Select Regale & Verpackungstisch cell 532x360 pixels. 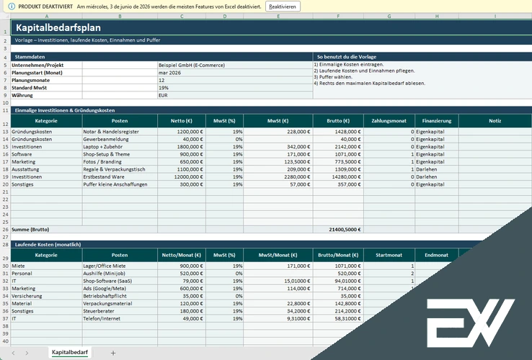[x=120, y=169]
